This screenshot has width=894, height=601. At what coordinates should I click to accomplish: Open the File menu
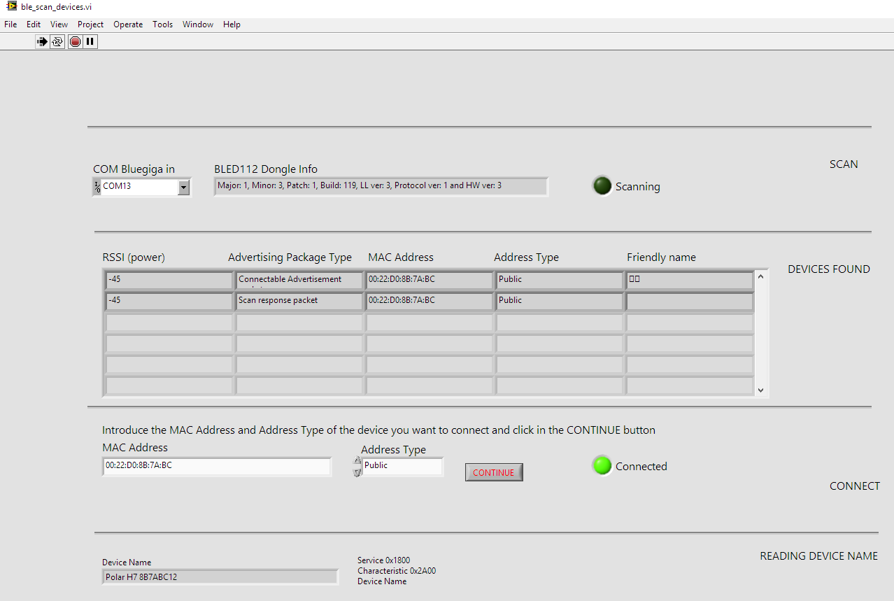coord(10,24)
